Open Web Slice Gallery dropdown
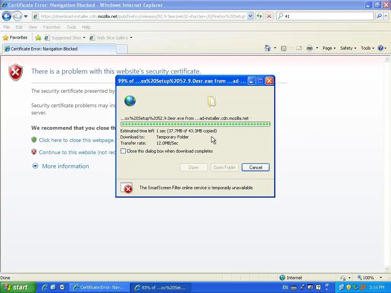391x293 pixels. [x=111, y=38]
